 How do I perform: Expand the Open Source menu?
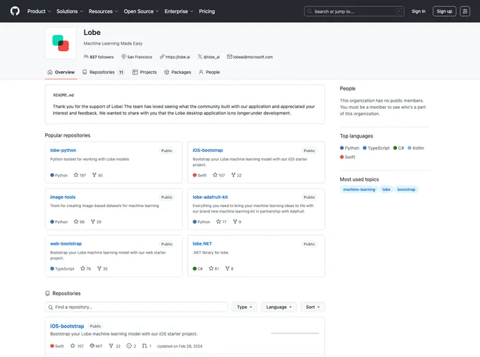[x=141, y=11]
